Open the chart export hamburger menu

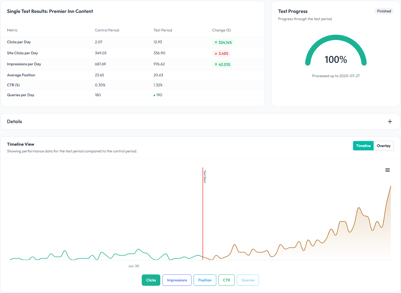[x=387, y=170]
